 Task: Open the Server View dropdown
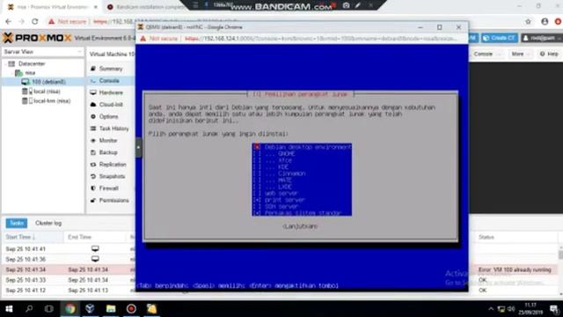(x=43, y=52)
